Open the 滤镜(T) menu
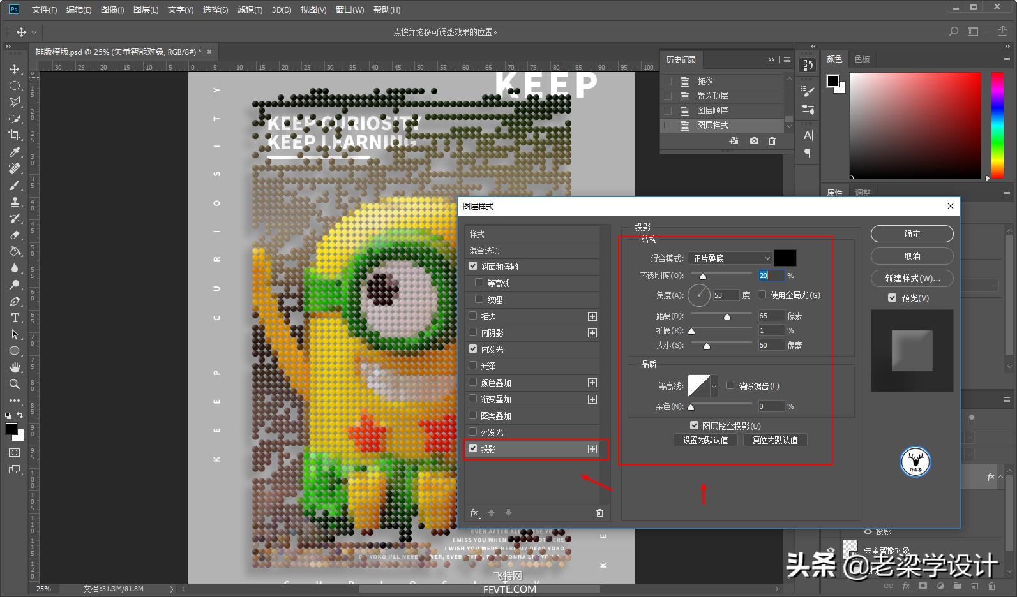The height and width of the screenshot is (597, 1017). pos(250,10)
